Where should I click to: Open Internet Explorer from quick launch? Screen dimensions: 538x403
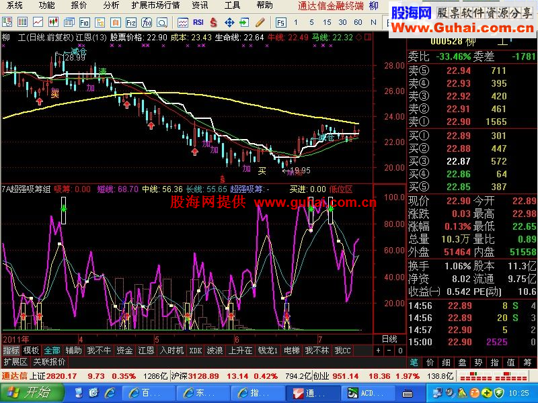(x=110, y=392)
